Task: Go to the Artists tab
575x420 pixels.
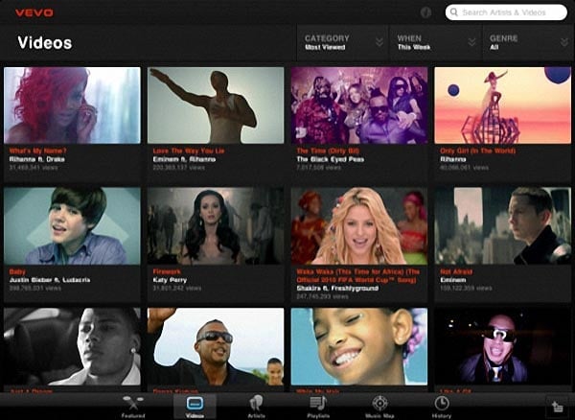Action: click(x=256, y=407)
